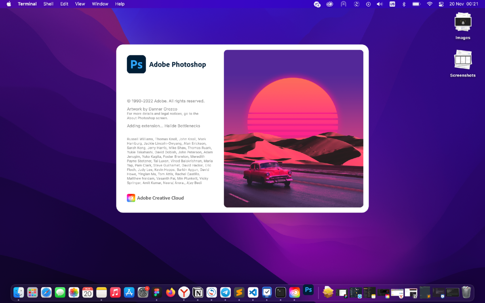Open the View menu
485x303 pixels.
80,4
